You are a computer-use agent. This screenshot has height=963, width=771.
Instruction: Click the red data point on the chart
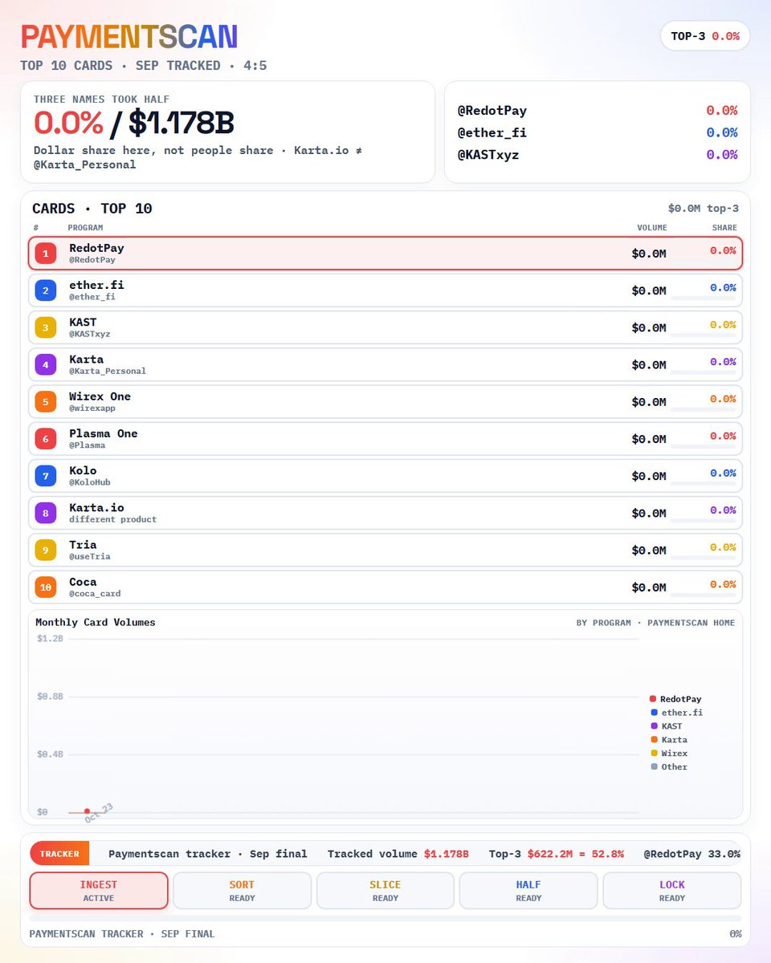tap(87, 811)
